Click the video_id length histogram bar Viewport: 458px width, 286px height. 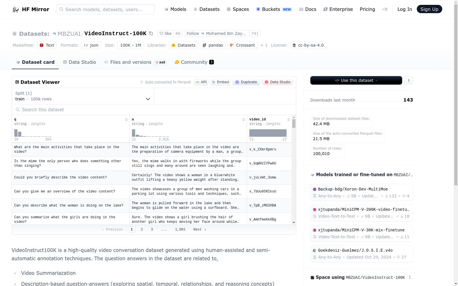[x=268, y=133]
